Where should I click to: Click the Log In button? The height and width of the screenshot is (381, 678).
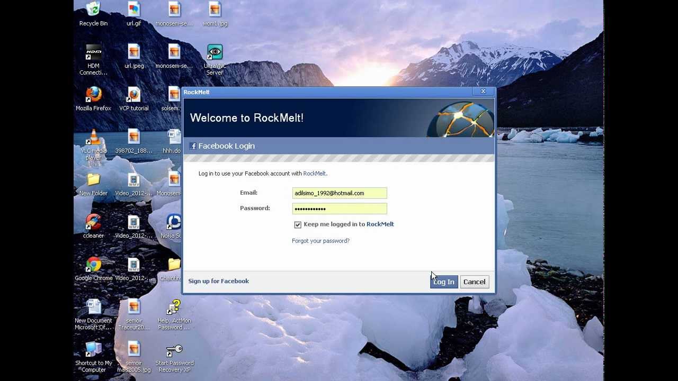tap(444, 282)
